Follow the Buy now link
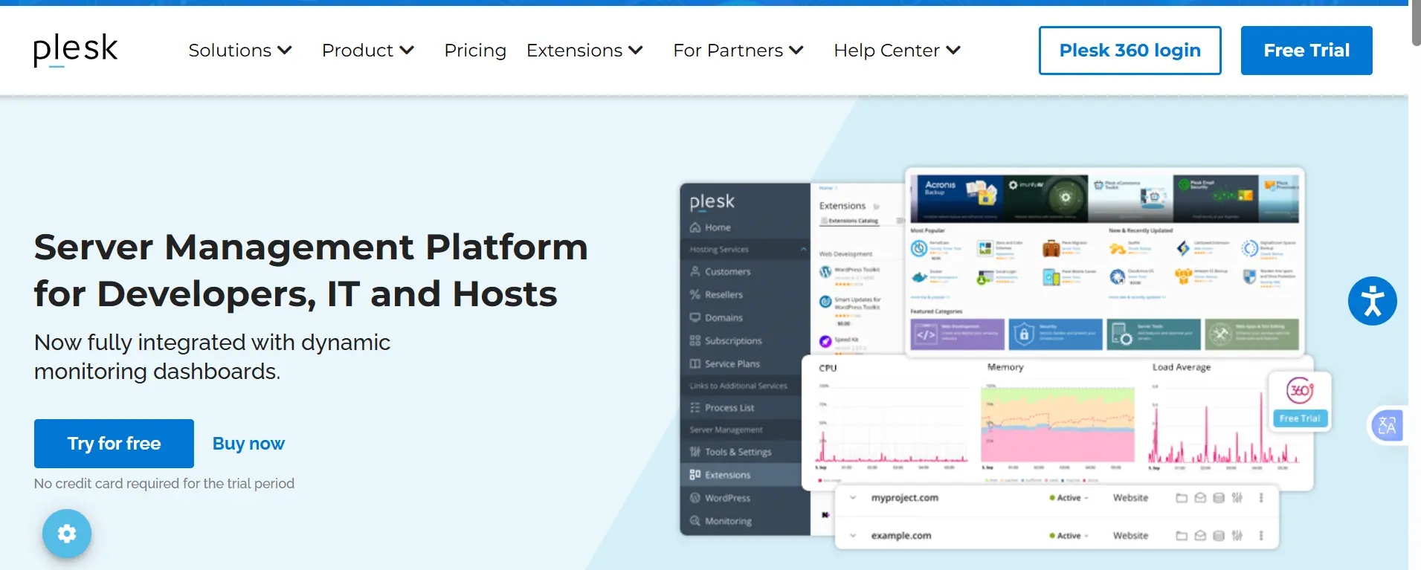 (248, 444)
